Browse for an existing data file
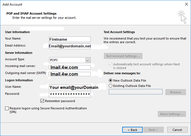 coord(176,92)
